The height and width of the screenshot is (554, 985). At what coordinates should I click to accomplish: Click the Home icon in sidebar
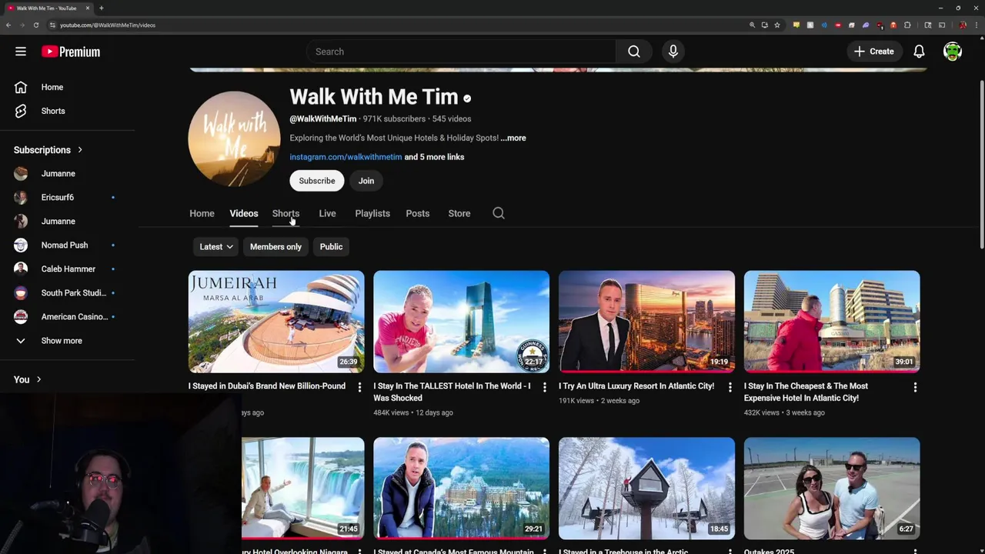click(x=21, y=87)
